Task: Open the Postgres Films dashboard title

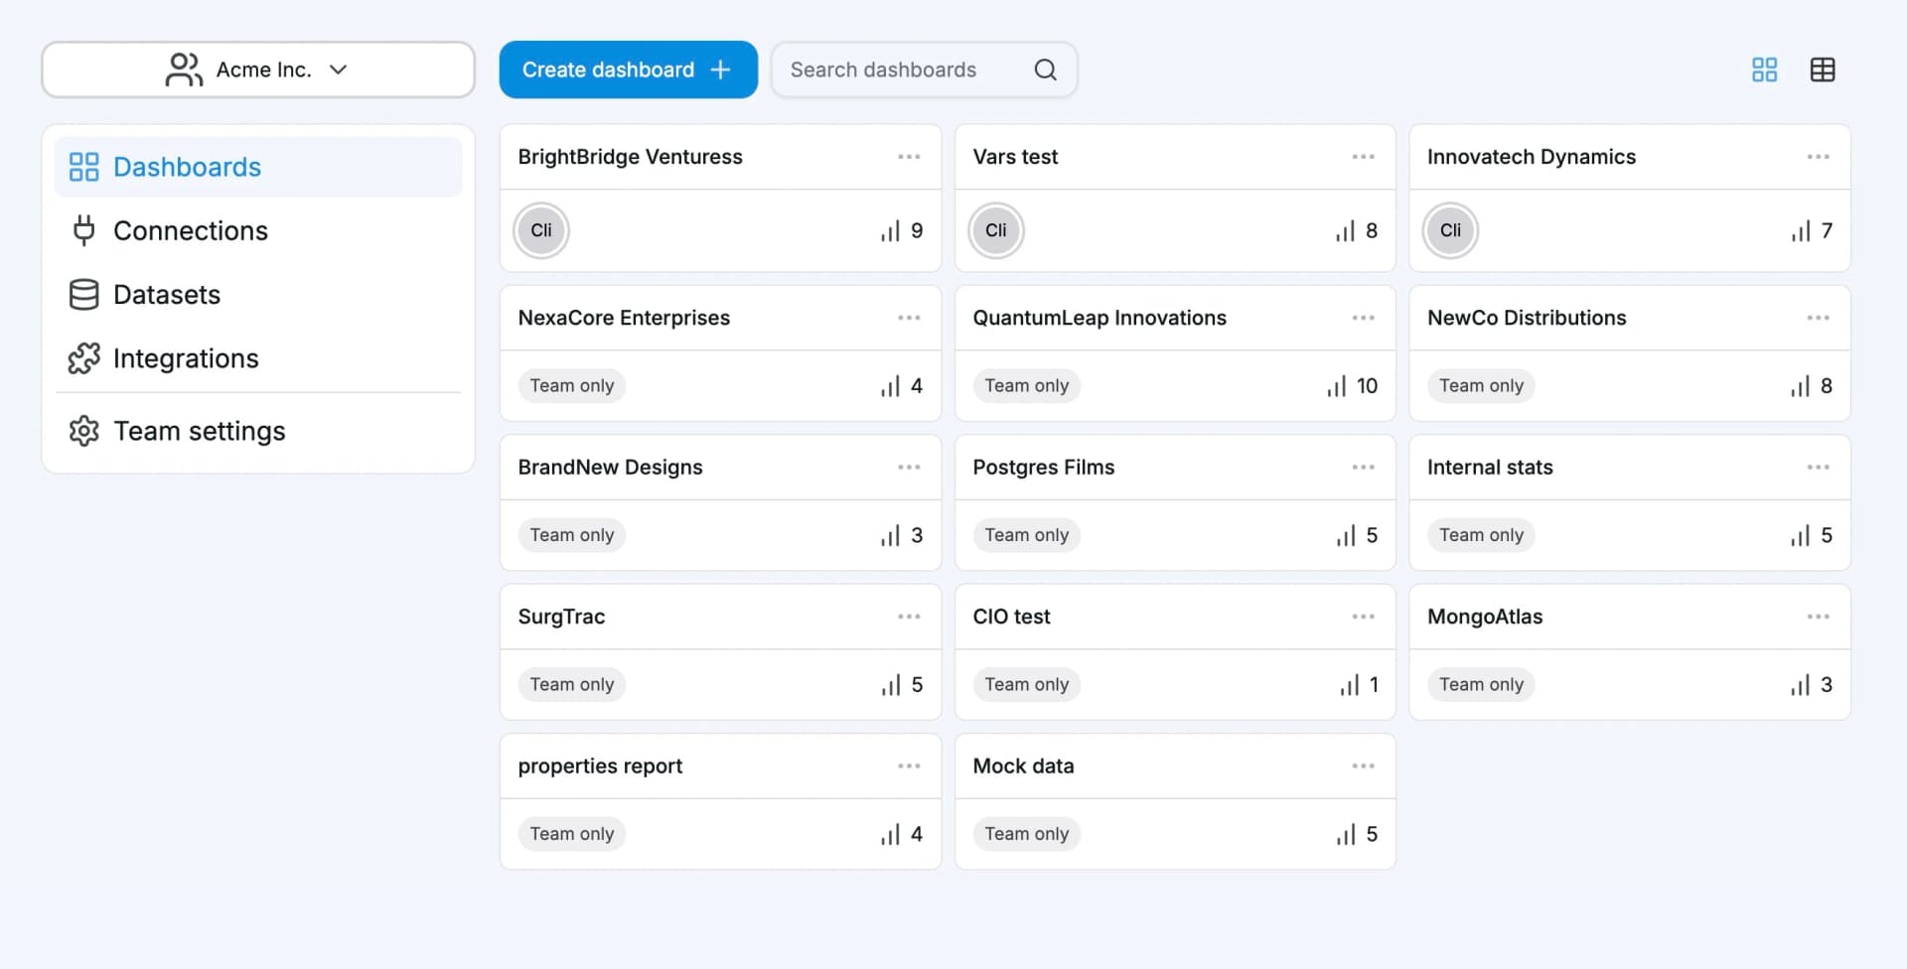Action: click(x=1043, y=468)
